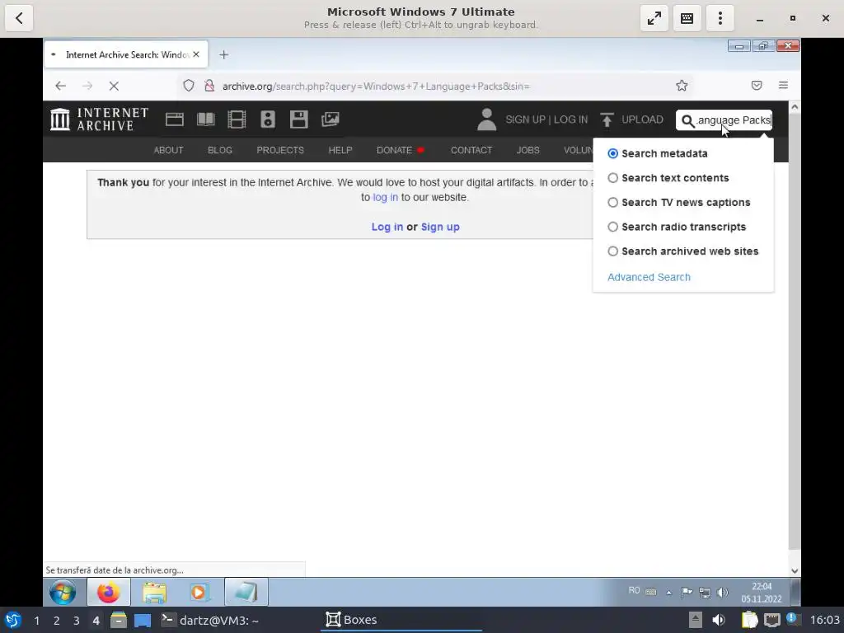
Task: Open the Advanced Search link
Action: pyautogui.click(x=649, y=277)
